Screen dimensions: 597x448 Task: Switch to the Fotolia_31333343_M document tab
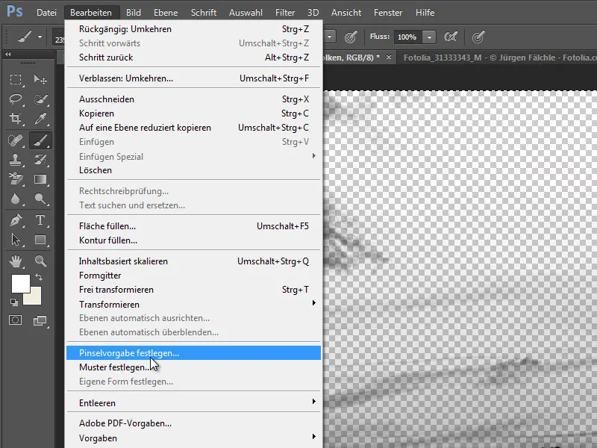tap(499, 57)
